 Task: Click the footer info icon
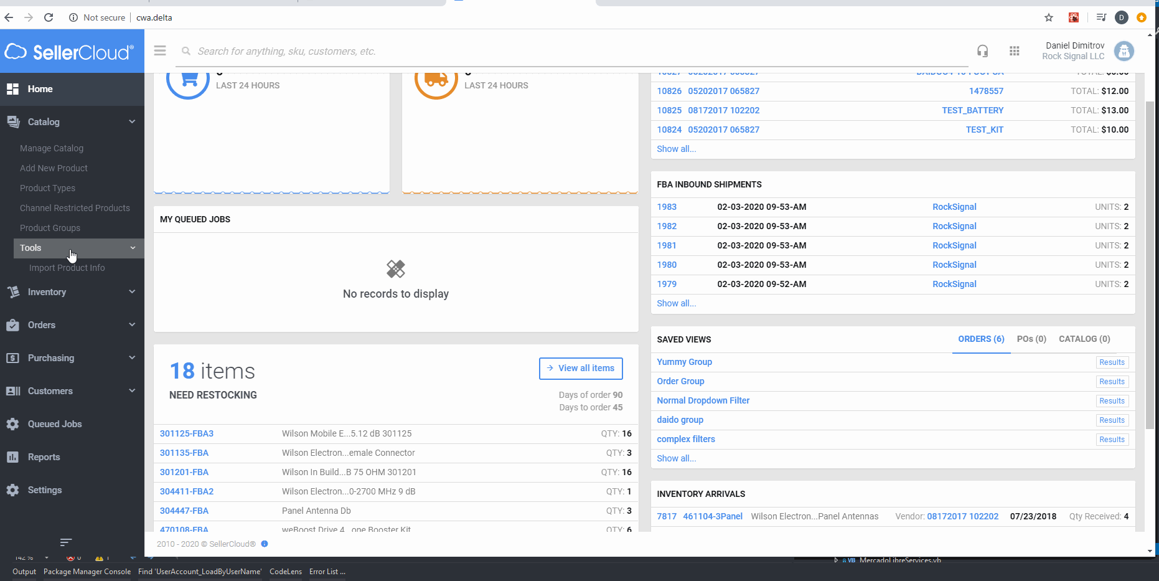click(265, 544)
